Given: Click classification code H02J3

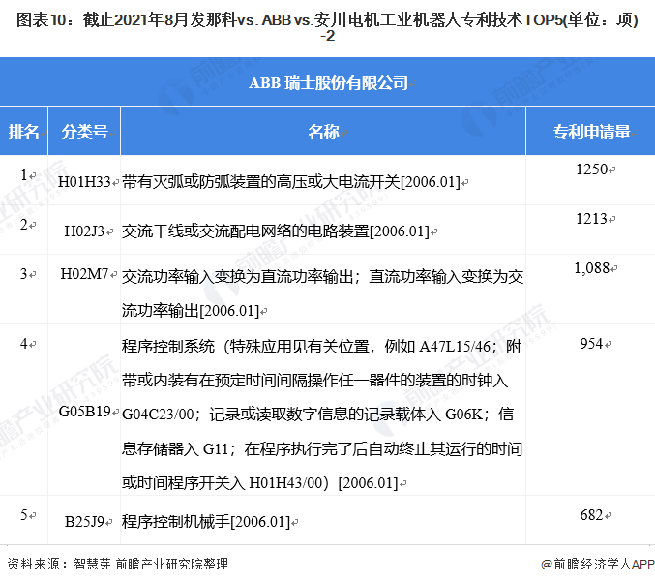Looking at the screenshot, I should point(84,231).
